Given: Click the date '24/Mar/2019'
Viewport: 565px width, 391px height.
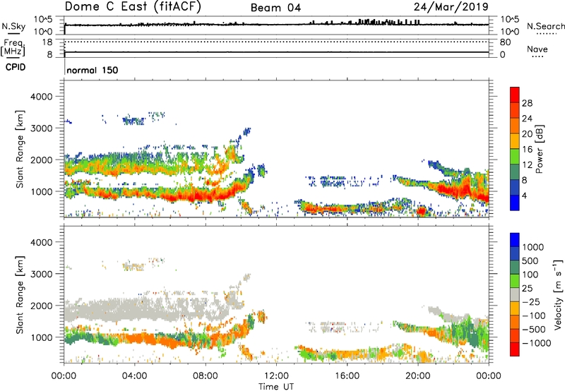Looking at the screenshot, I should [451, 6].
